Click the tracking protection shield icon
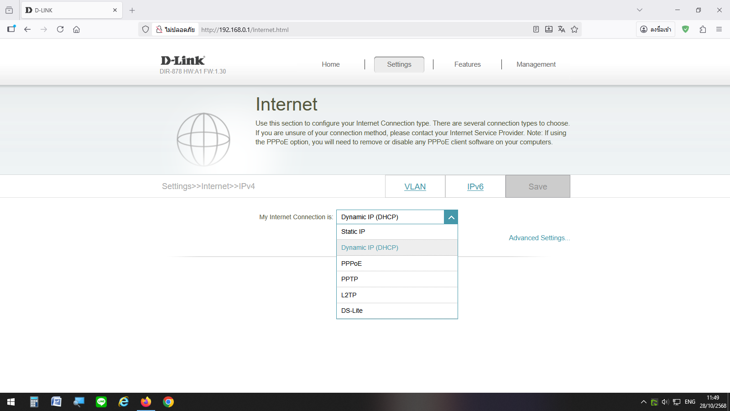This screenshot has width=730, height=411. click(146, 29)
